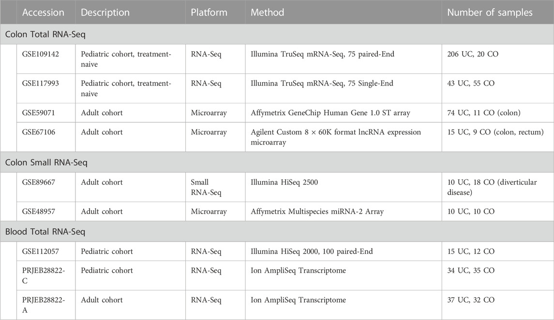The image size is (554, 320).
Task: Select accession GSE112057
Action: (41, 251)
